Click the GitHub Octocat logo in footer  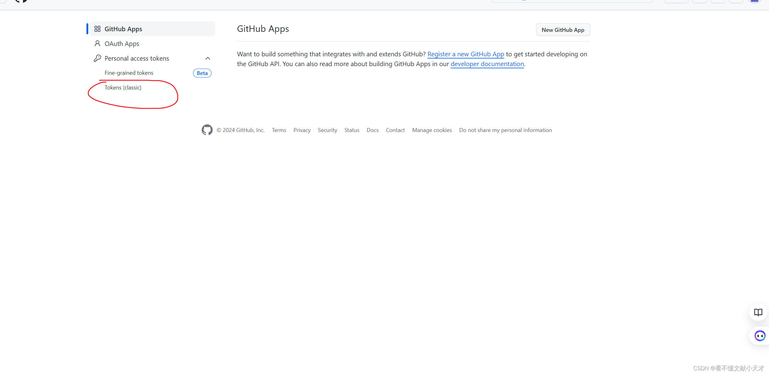click(x=207, y=130)
